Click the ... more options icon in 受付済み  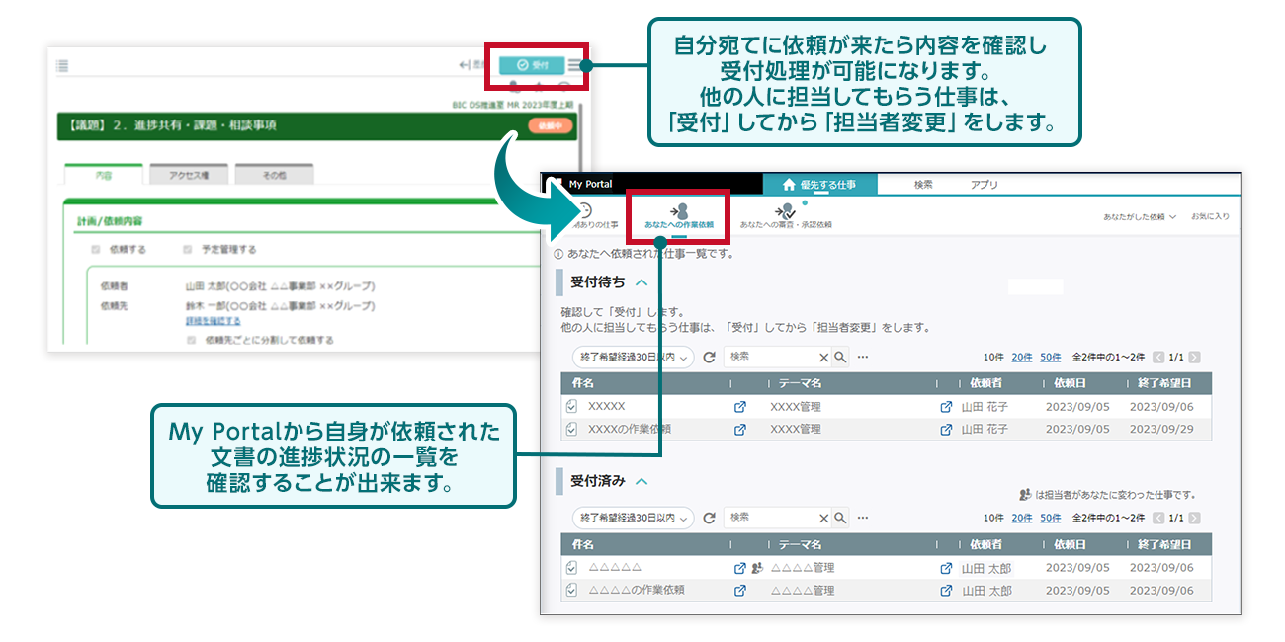click(861, 517)
